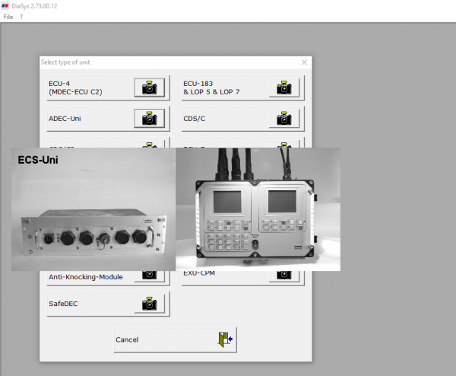Screen dimensions: 456x376
Task: Pick the CDS/C unit type
Action: click(222, 119)
